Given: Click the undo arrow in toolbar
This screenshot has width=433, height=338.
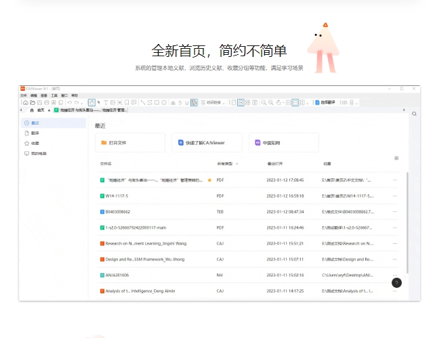Looking at the screenshot, I should click(x=69, y=102).
